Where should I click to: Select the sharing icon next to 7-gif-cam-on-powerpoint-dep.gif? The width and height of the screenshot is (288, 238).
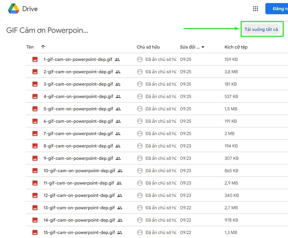pyautogui.click(x=118, y=133)
